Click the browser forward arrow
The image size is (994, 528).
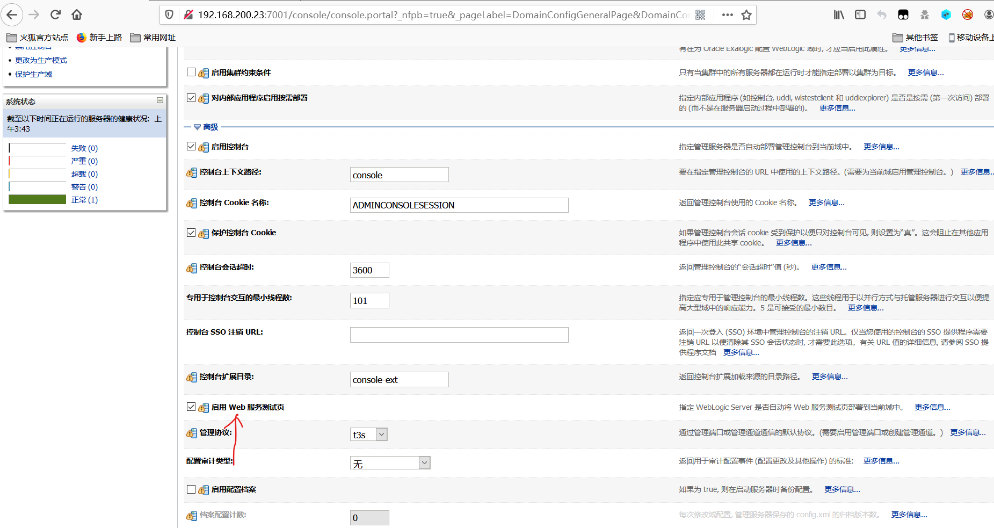[x=34, y=15]
